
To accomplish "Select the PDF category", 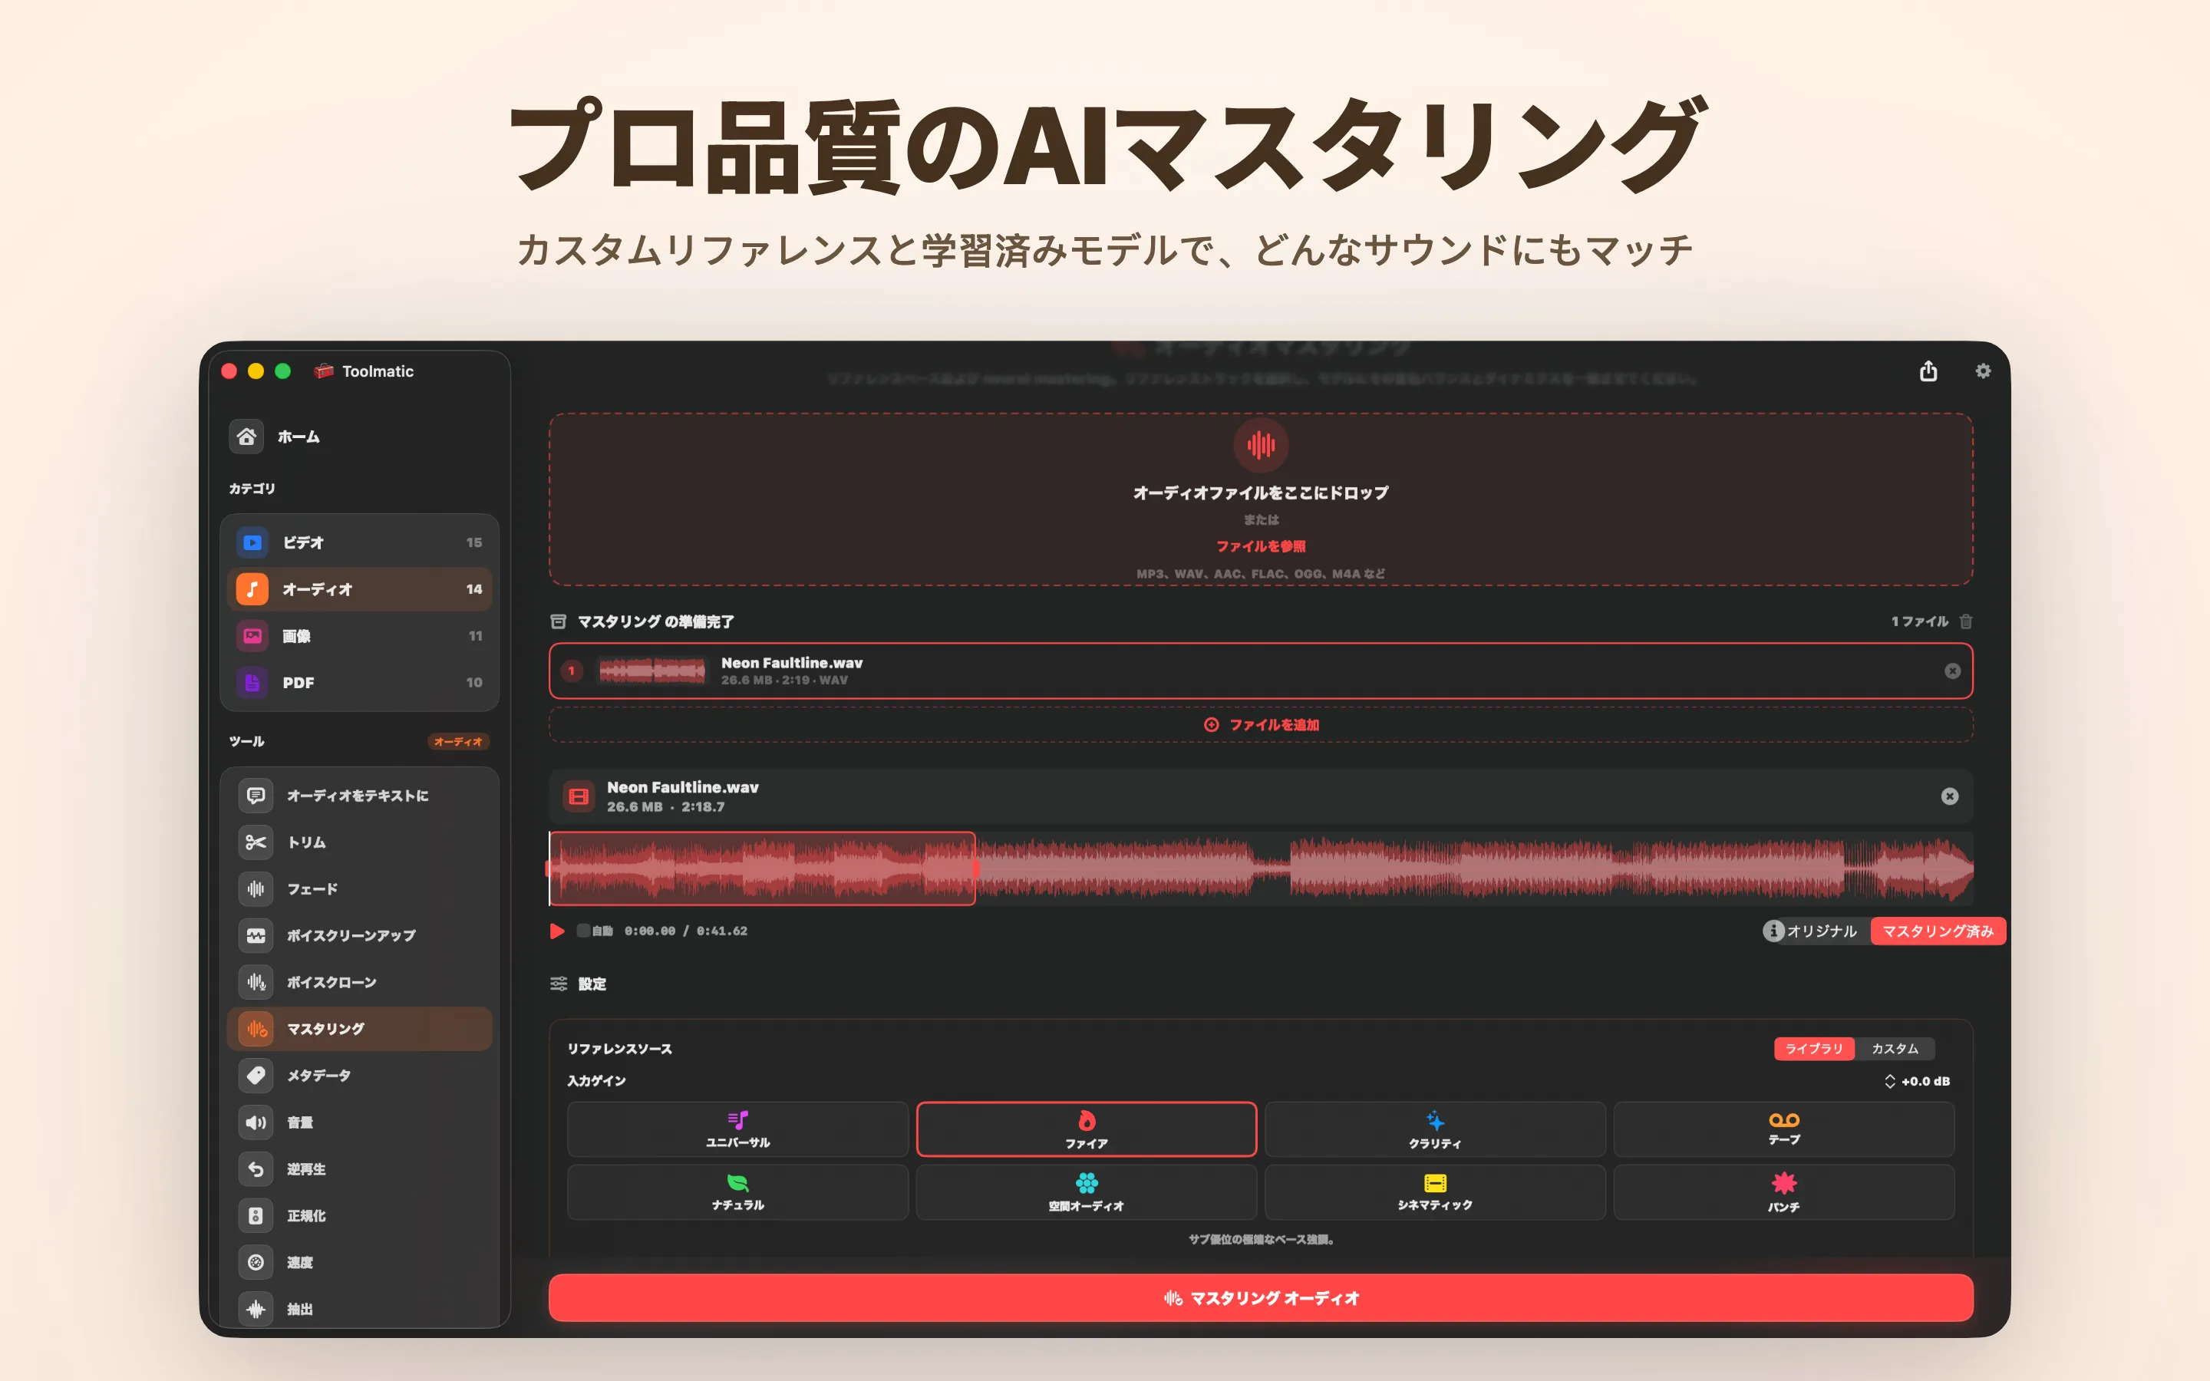I will click(358, 682).
